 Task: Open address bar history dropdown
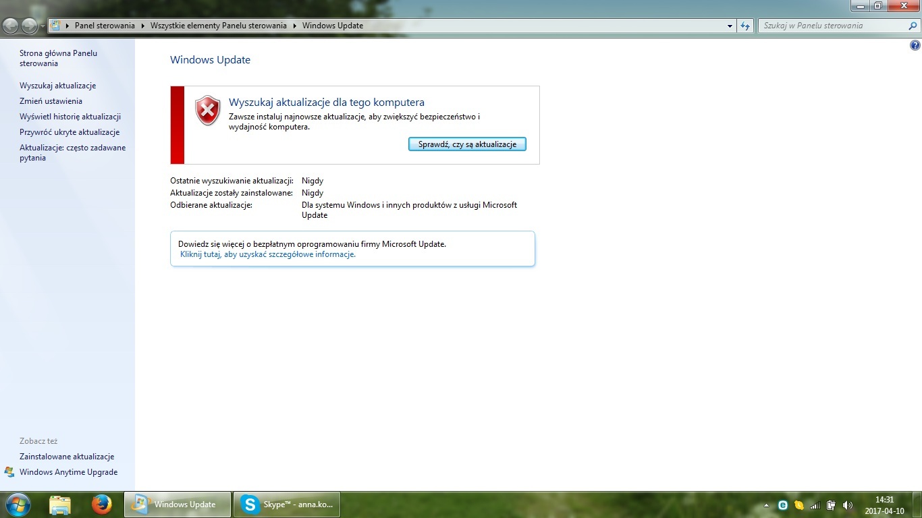tap(730, 26)
